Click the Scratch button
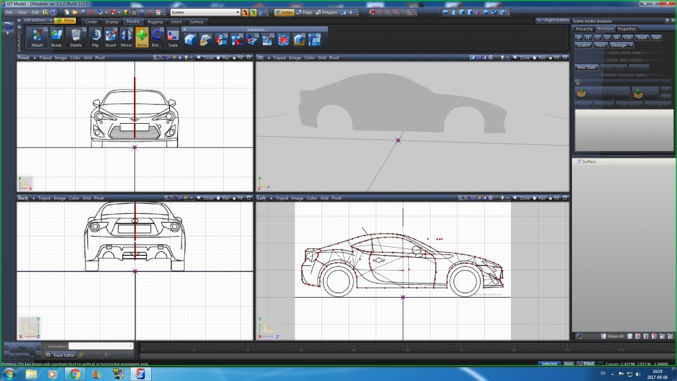This screenshot has height=381, width=677. point(583,45)
